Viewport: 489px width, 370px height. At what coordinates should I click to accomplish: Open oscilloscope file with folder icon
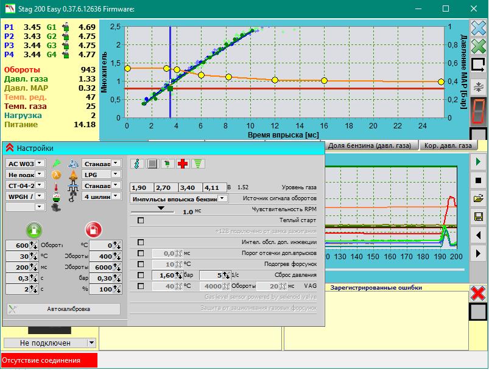479,198
